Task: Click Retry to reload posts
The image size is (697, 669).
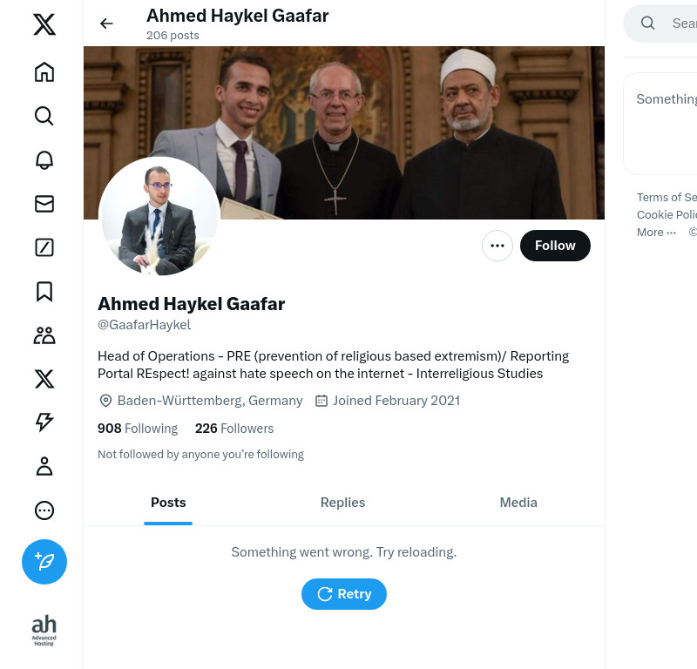Action: click(344, 594)
